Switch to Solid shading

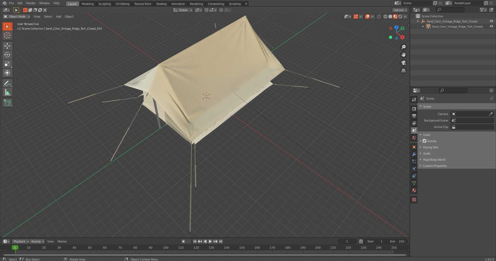pyautogui.click(x=390, y=17)
